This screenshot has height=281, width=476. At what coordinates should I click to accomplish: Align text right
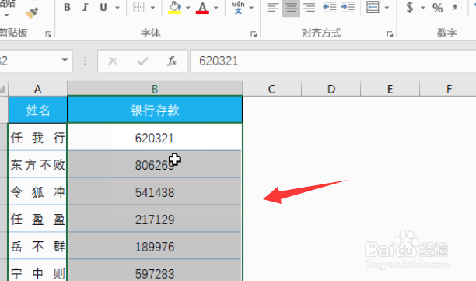pos(310,7)
